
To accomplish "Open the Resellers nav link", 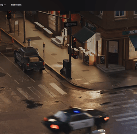I will [16, 5].
